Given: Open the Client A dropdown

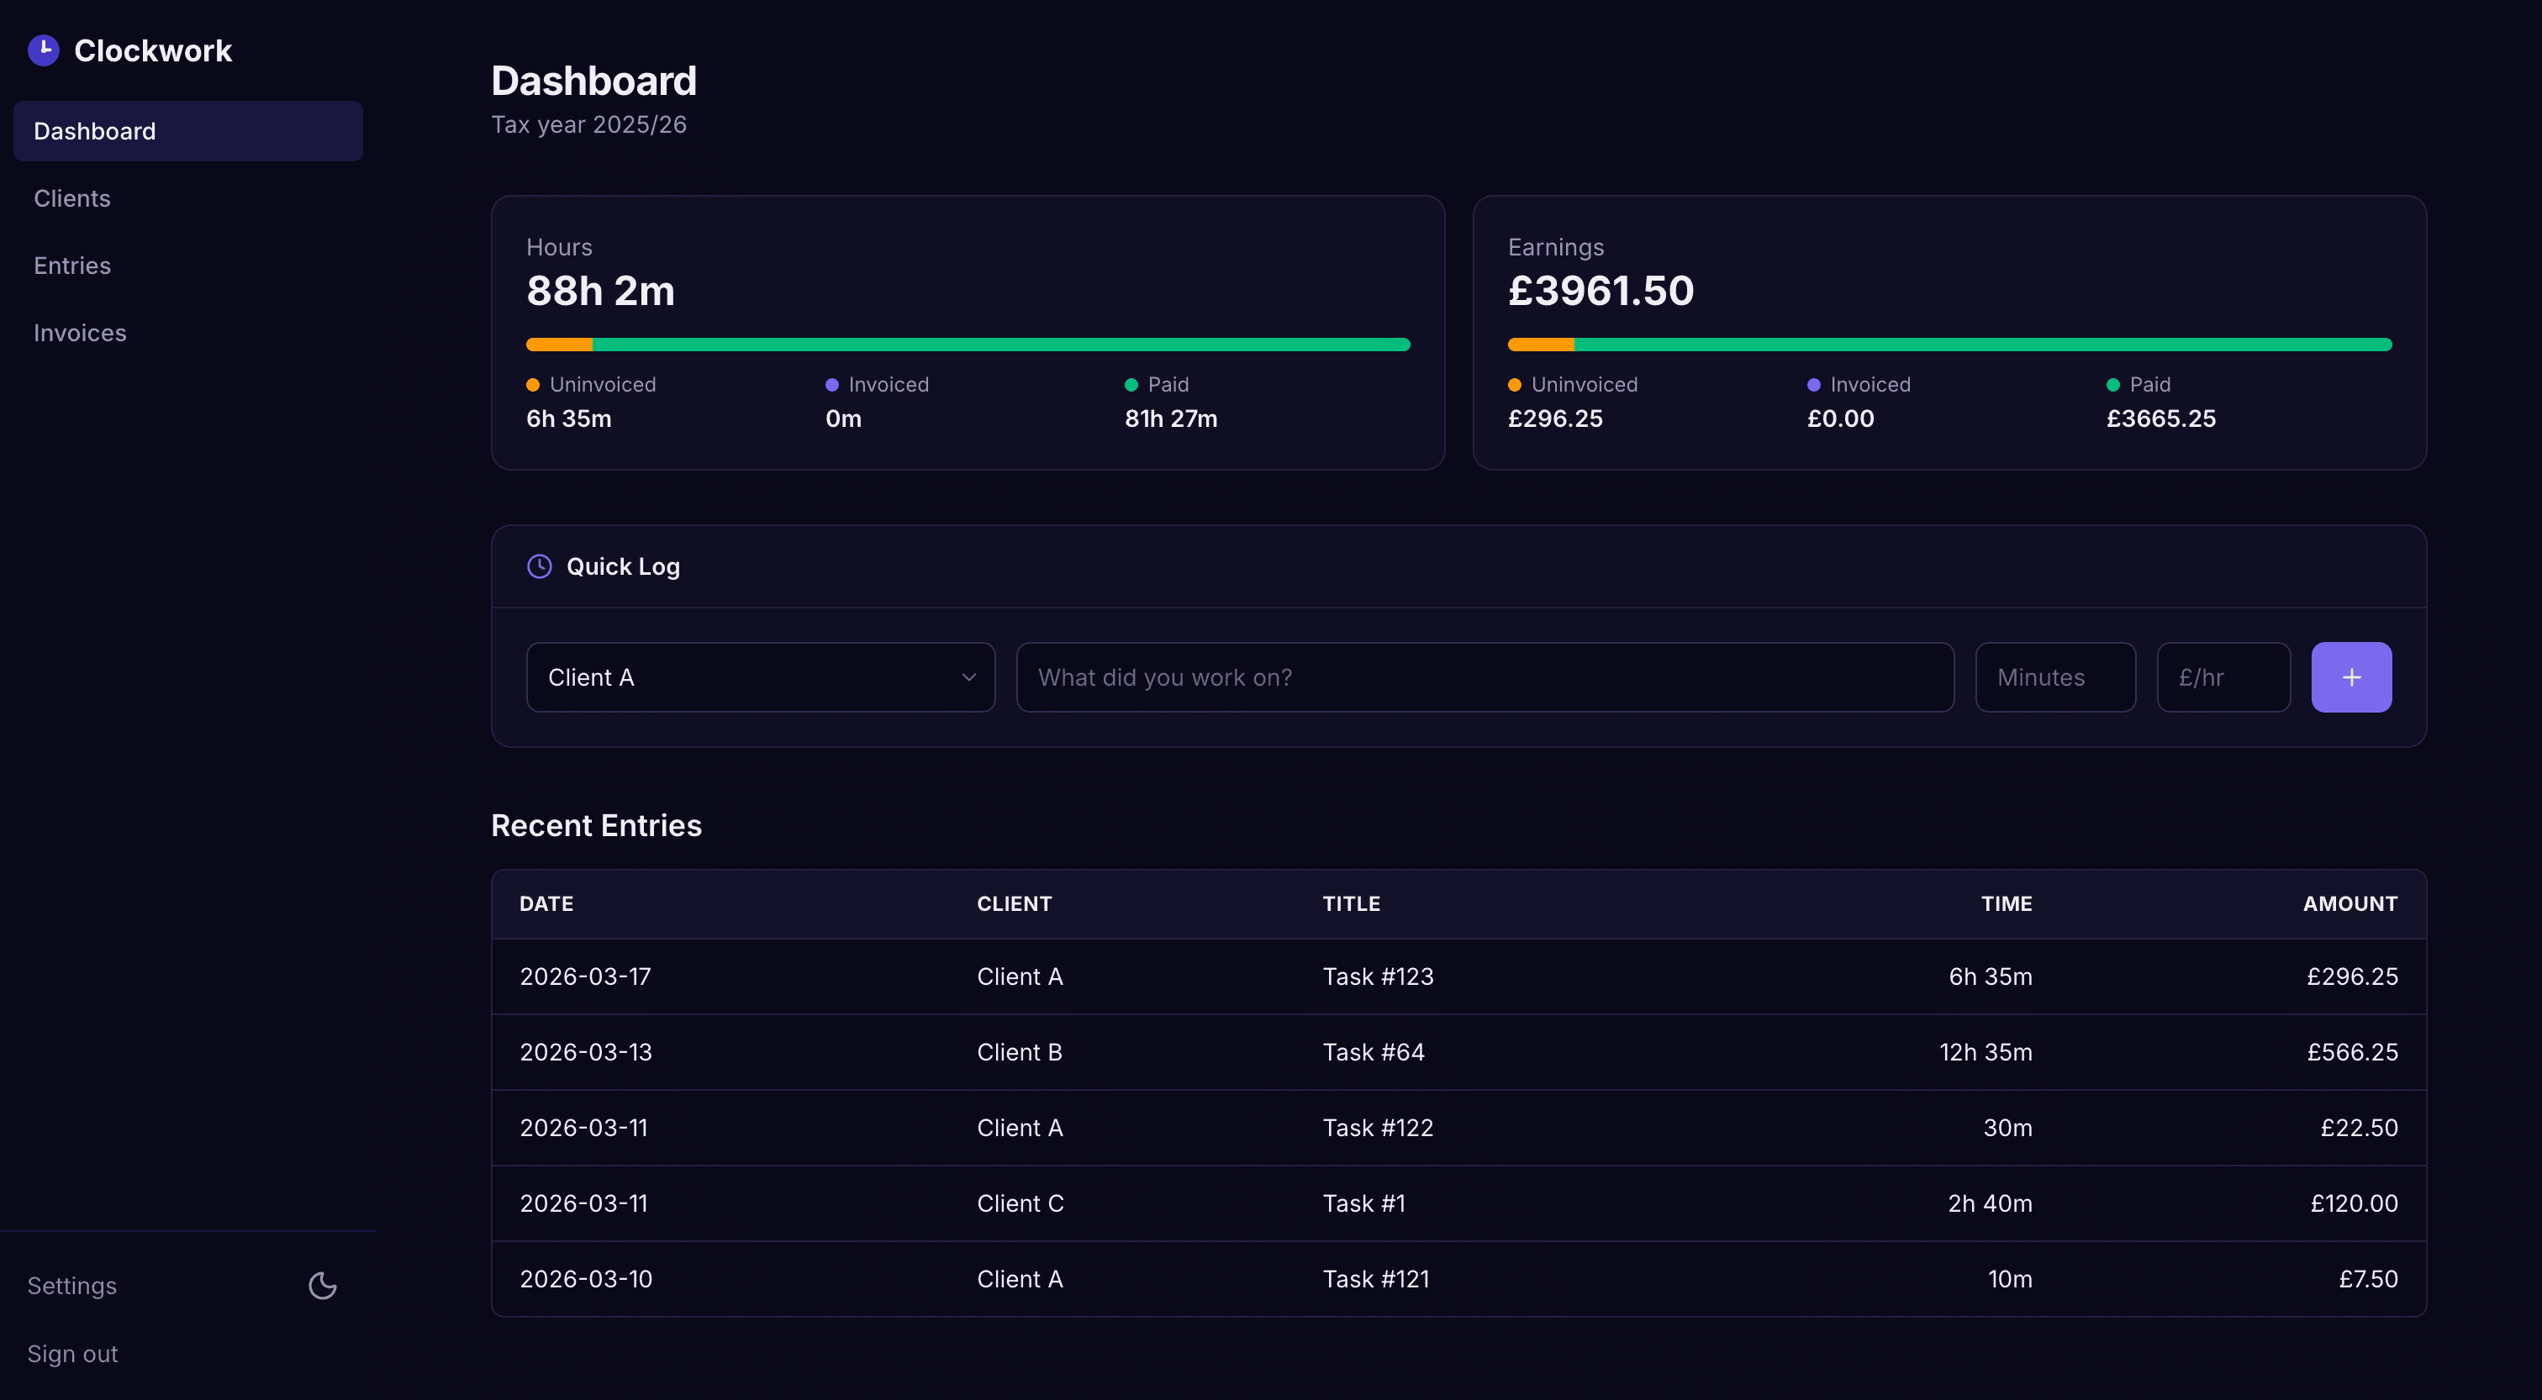Looking at the screenshot, I should (760, 678).
